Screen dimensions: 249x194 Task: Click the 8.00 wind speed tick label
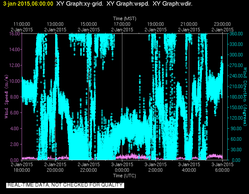[15, 97]
